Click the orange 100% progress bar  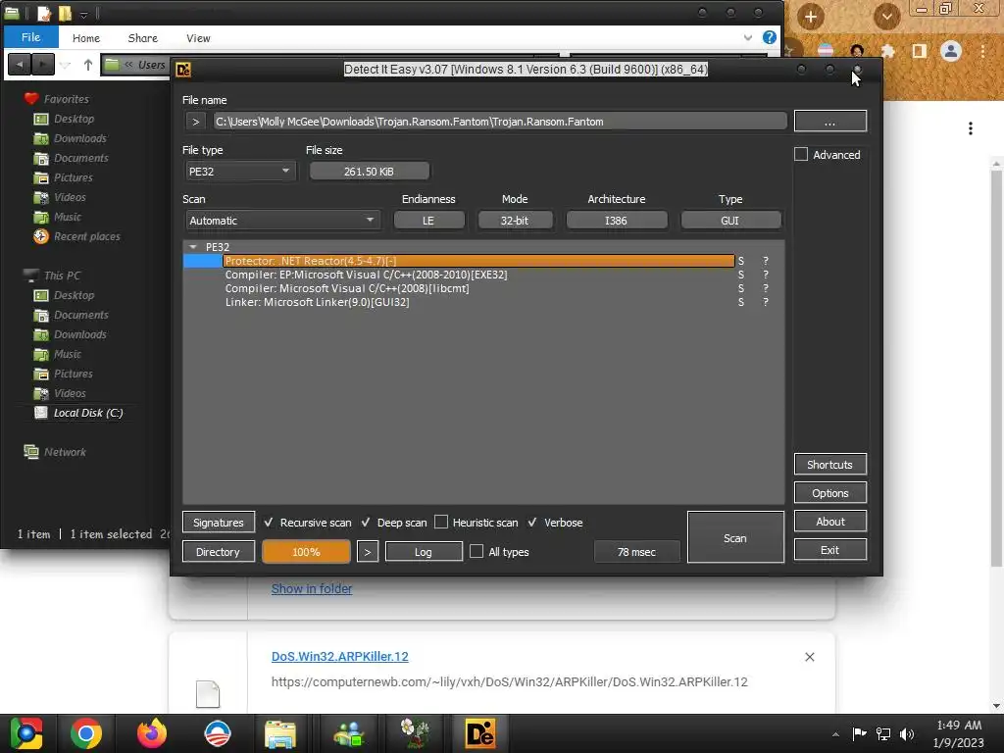coord(306,551)
